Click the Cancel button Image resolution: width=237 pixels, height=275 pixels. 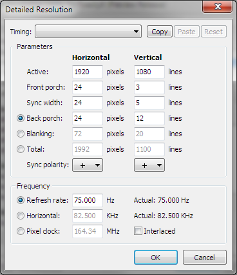coord(205,258)
